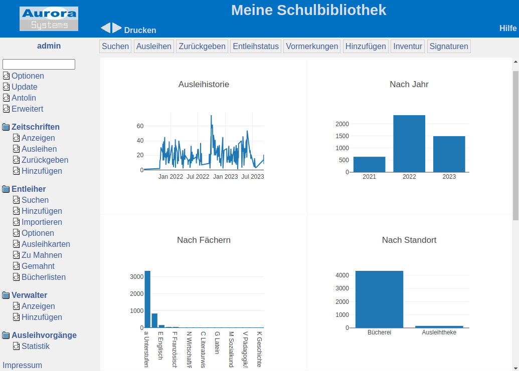Viewport: 519px width, 371px height.
Task: Collapse the Entleiher folder section
Action: click(6, 189)
